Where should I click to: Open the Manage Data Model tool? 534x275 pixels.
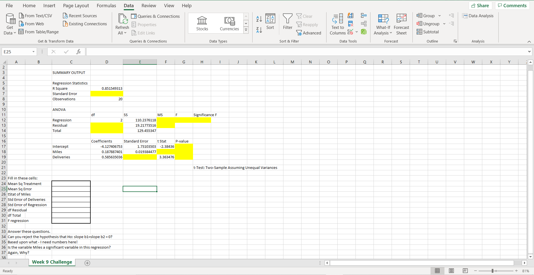pyautogui.click(x=364, y=32)
